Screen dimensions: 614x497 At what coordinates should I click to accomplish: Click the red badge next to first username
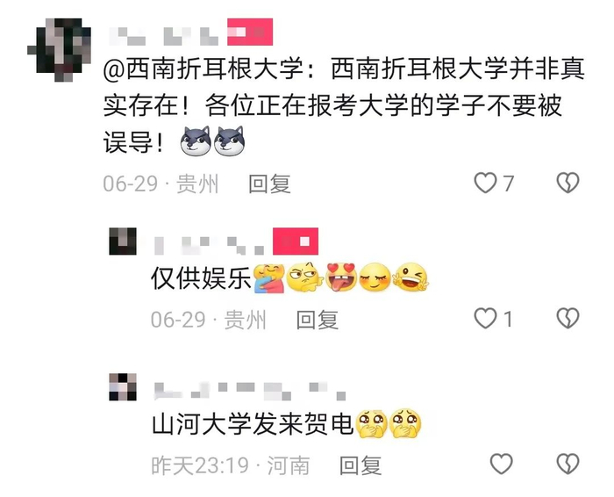250,32
